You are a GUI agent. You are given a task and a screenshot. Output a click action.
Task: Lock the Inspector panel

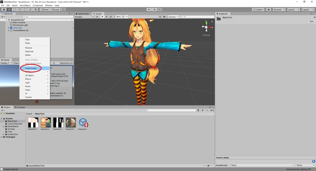[311, 14]
